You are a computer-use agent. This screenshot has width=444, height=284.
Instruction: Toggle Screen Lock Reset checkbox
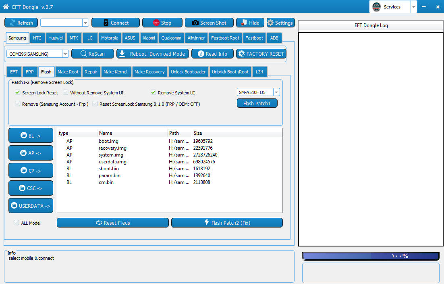point(18,92)
